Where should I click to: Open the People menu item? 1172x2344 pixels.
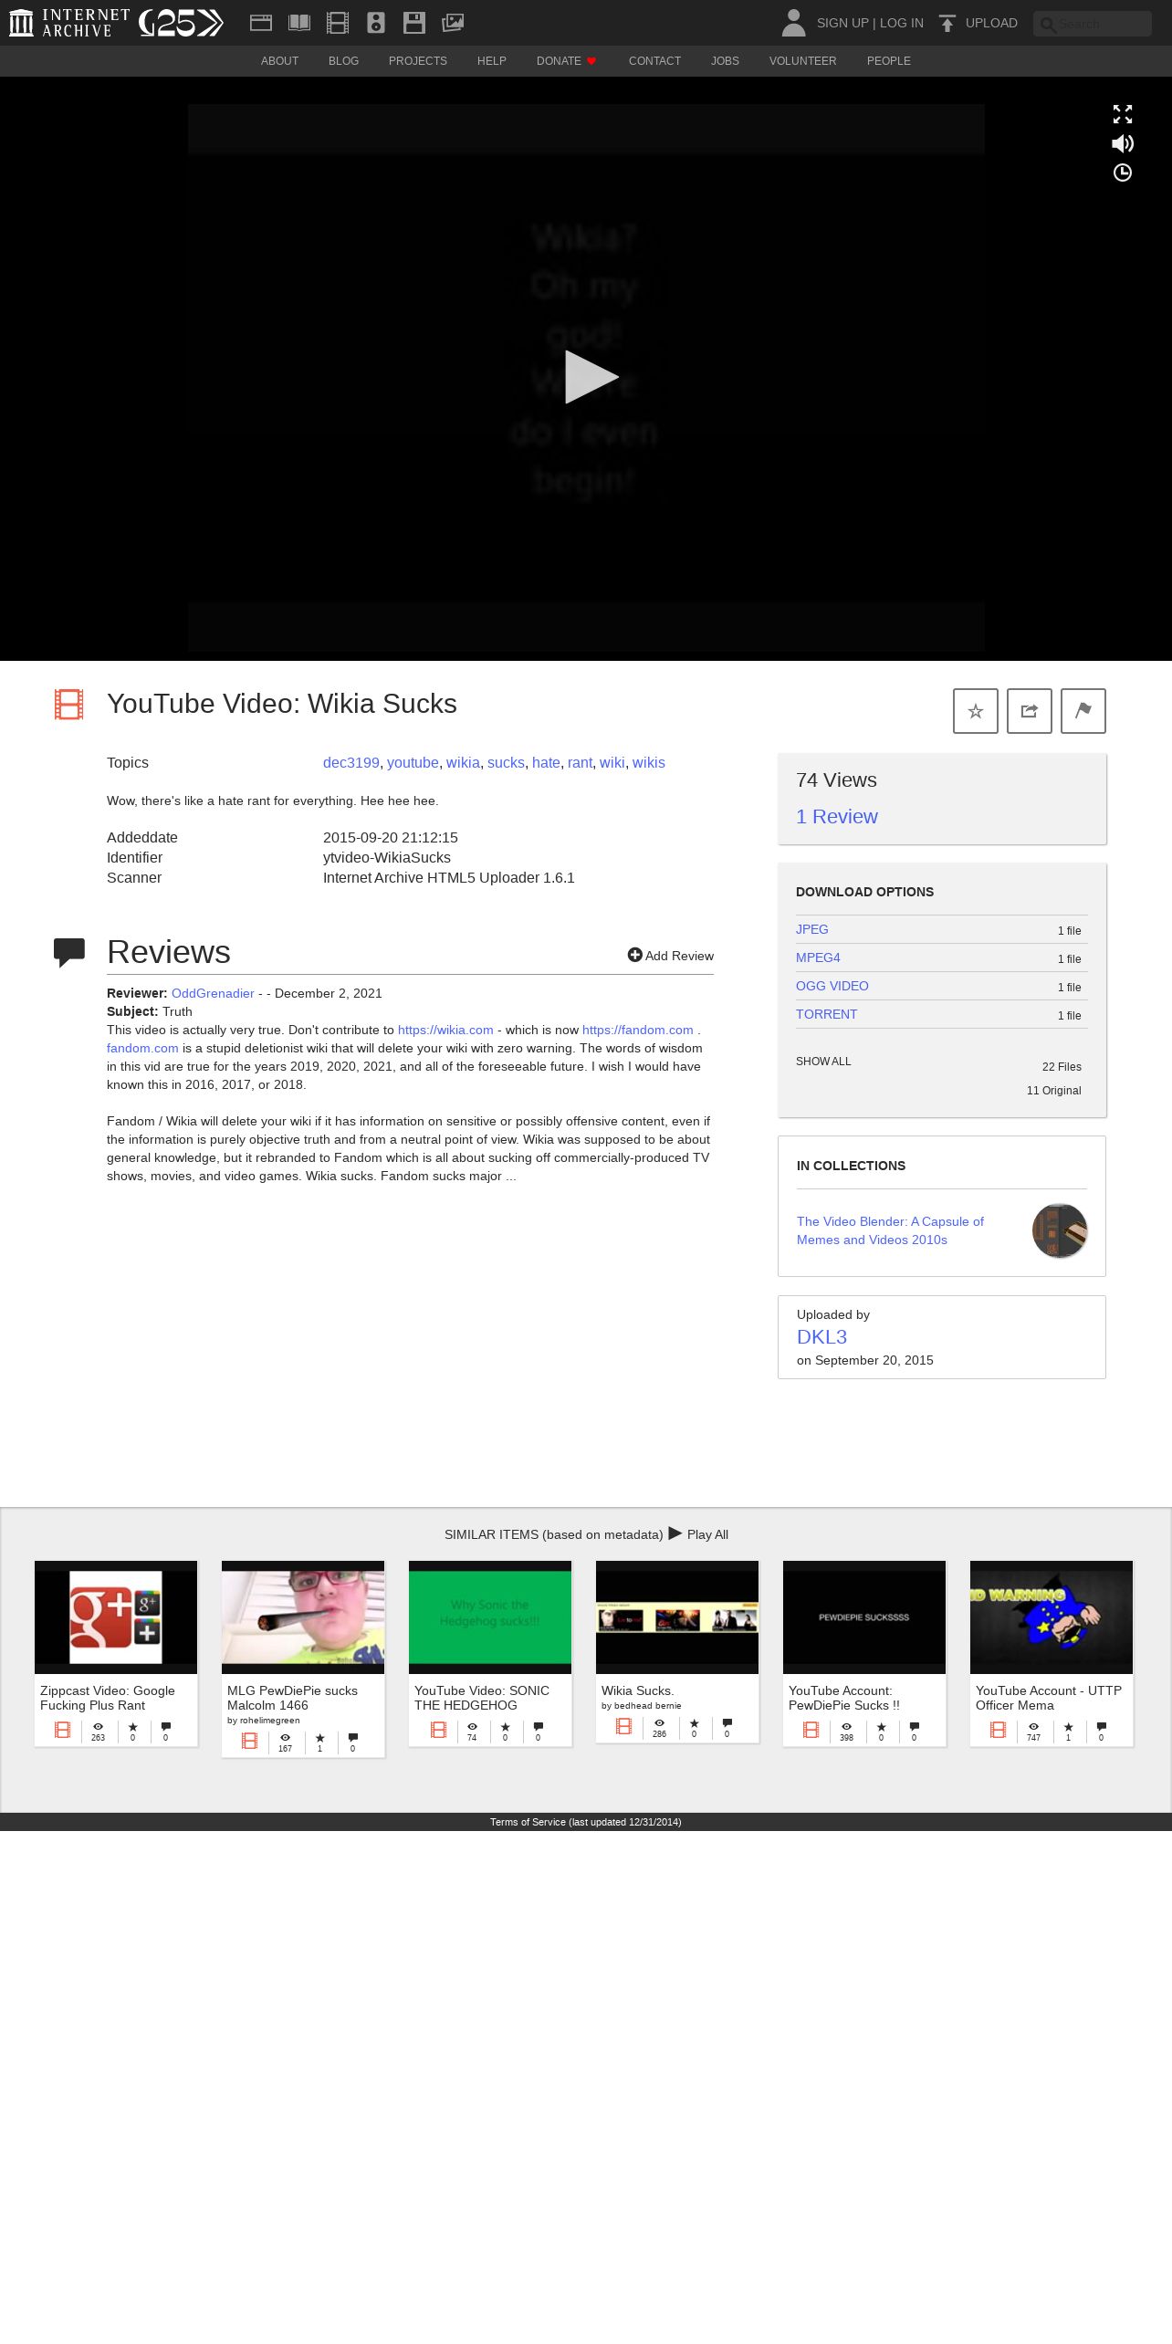(889, 61)
